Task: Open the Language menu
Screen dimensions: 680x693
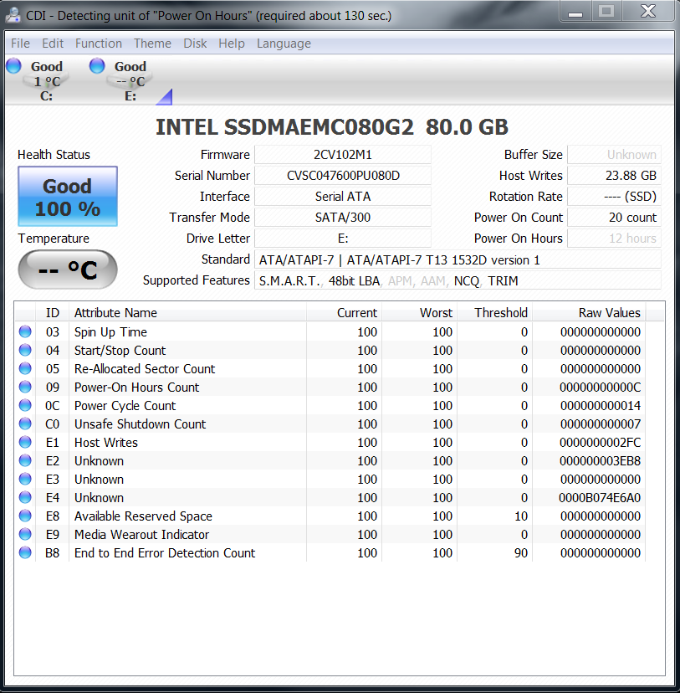Action: tap(284, 44)
